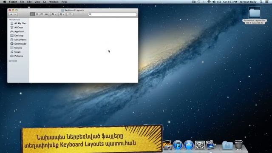Viewport: 272px width, 153px height.
Task: Open the Apple menu
Action: (5, 2)
